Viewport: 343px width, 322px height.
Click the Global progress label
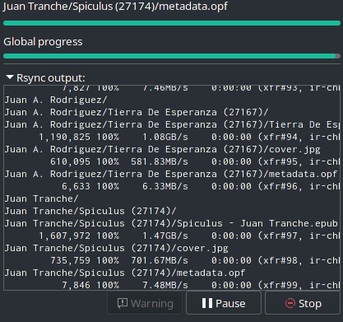click(x=43, y=42)
